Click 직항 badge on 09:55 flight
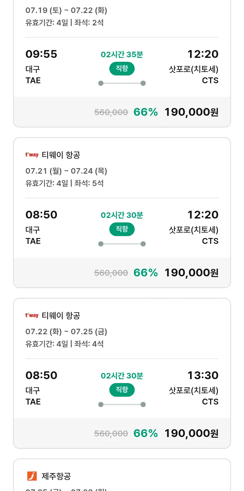Viewport: 244px width, 491px height. (122, 69)
